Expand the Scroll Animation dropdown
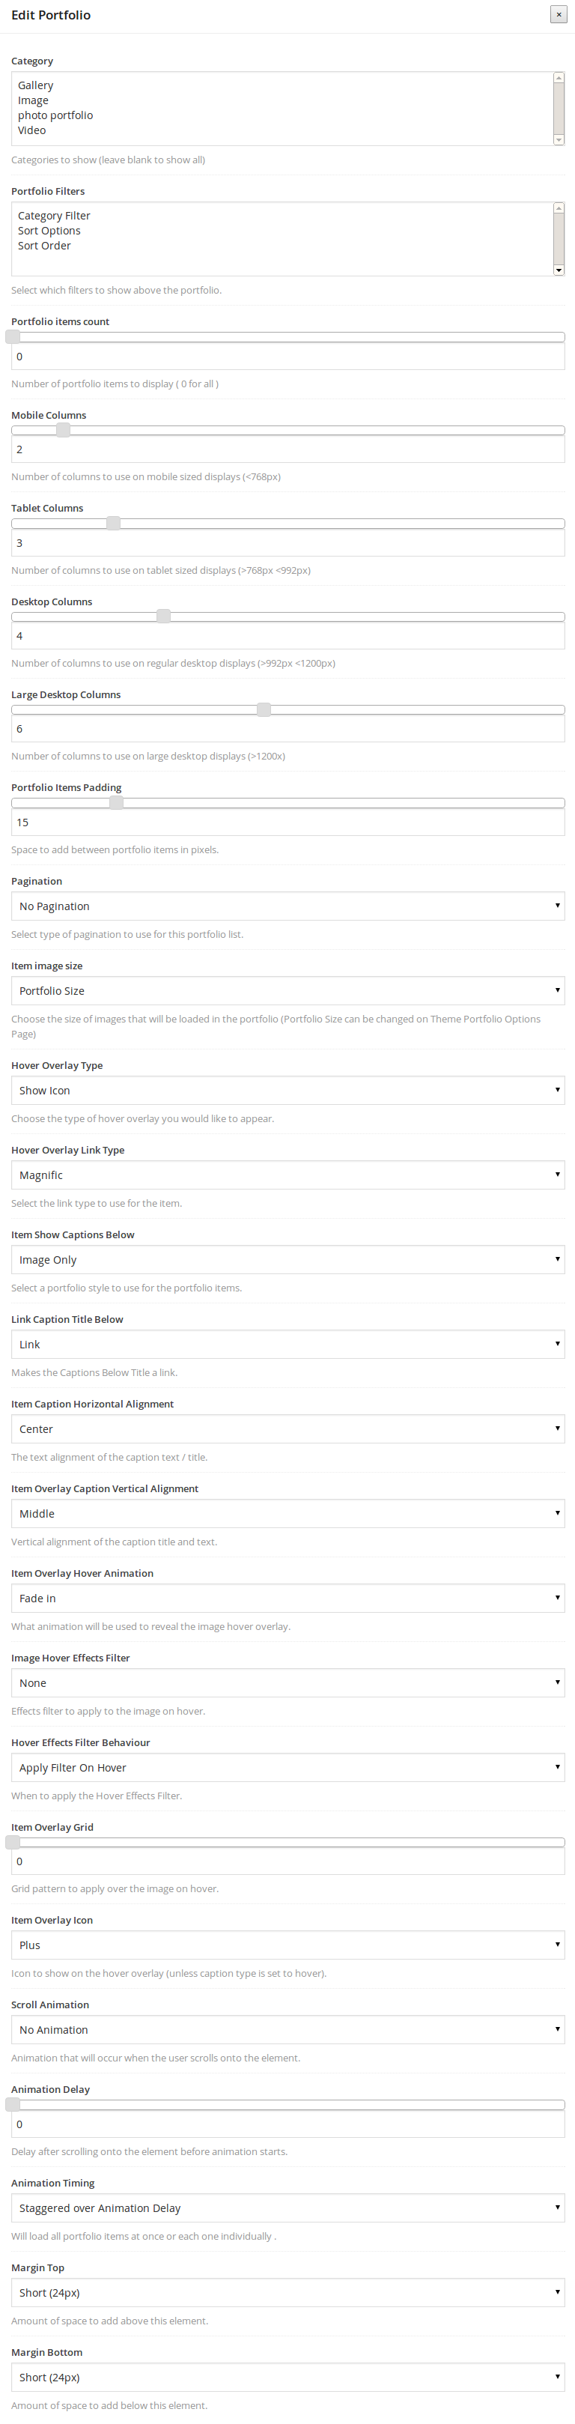 coord(288,2030)
